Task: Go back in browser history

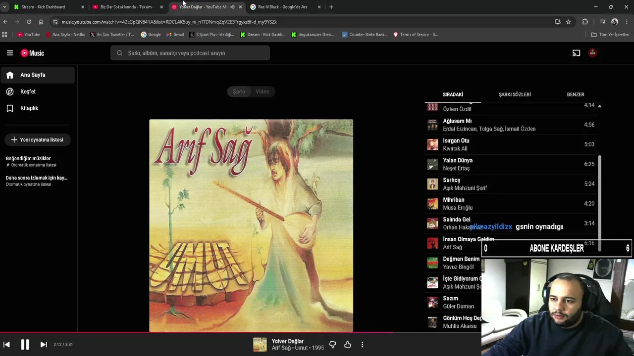Action: click(5, 22)
